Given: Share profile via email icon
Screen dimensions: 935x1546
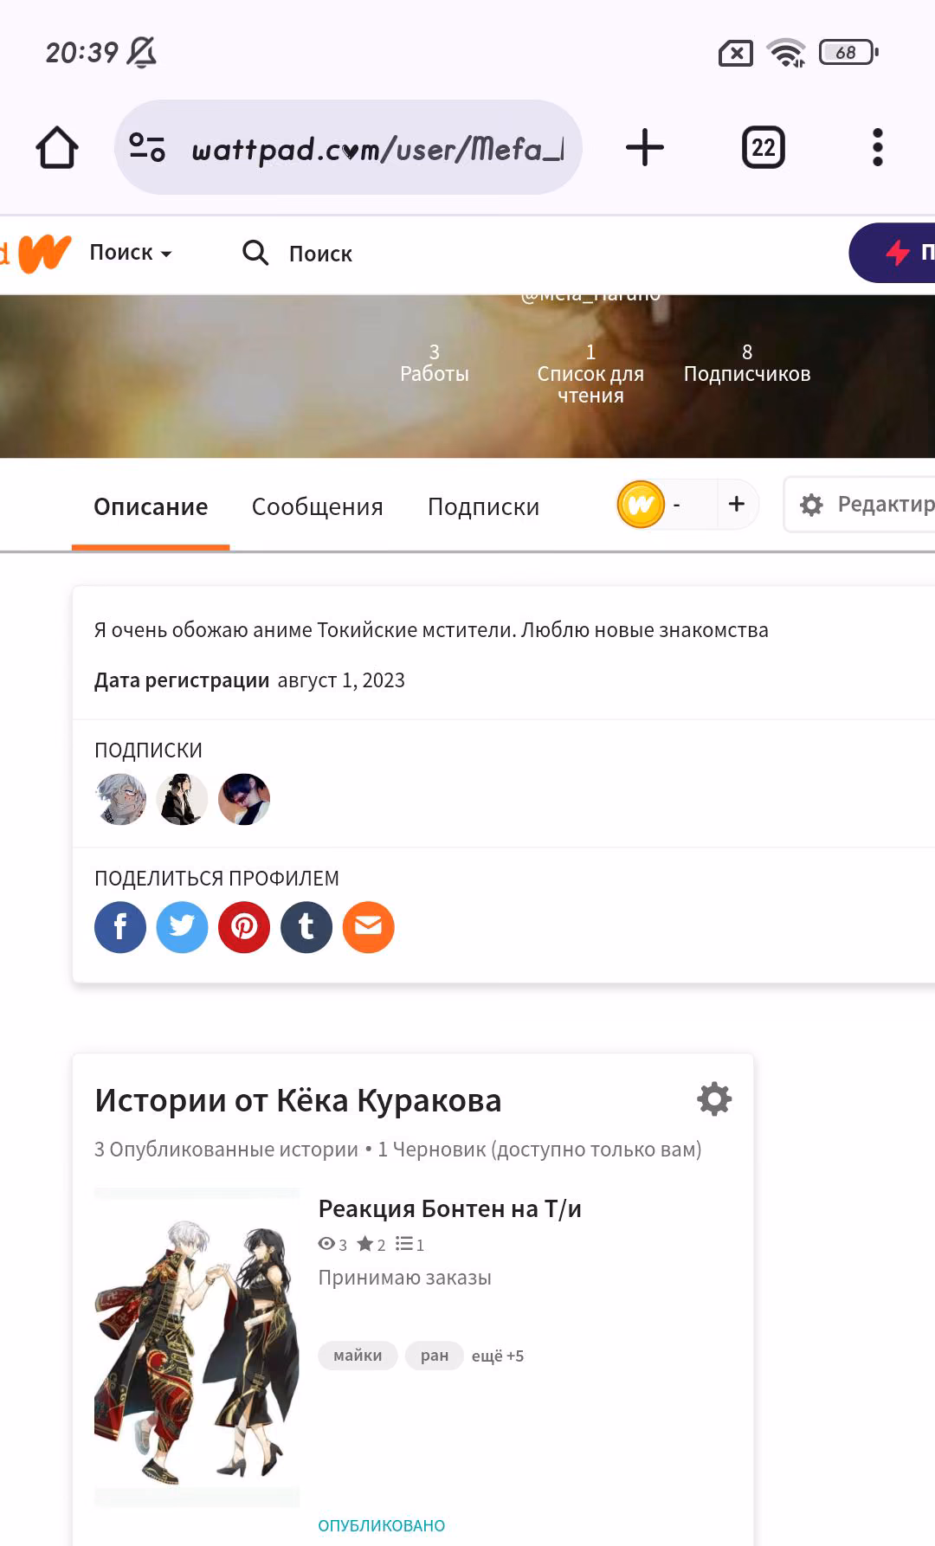Looking at the screenshot, I should pyautogui.click(x=369, y=927).
